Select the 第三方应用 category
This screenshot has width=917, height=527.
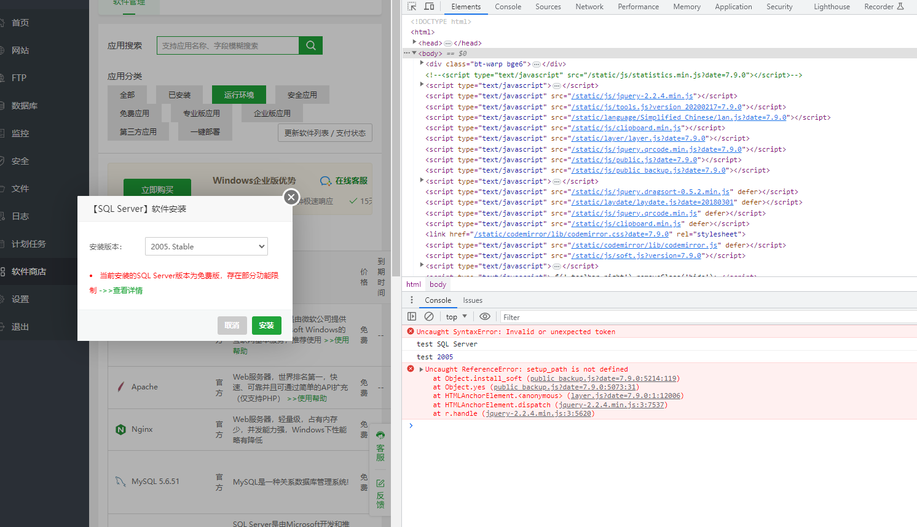(138, 131)
